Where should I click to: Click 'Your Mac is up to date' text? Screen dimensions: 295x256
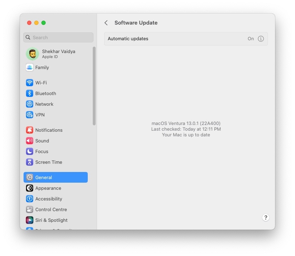point(186,135)
